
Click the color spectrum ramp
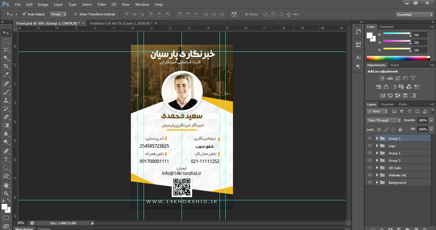[396, 58]
